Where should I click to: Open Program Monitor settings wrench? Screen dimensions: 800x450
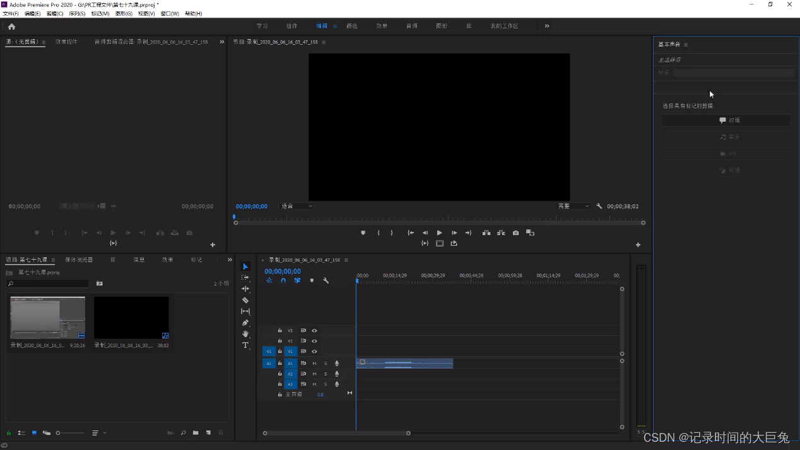[x=599, y=206]
